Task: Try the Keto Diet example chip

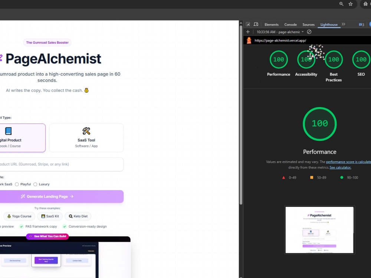Action: [x=78, y=216]
